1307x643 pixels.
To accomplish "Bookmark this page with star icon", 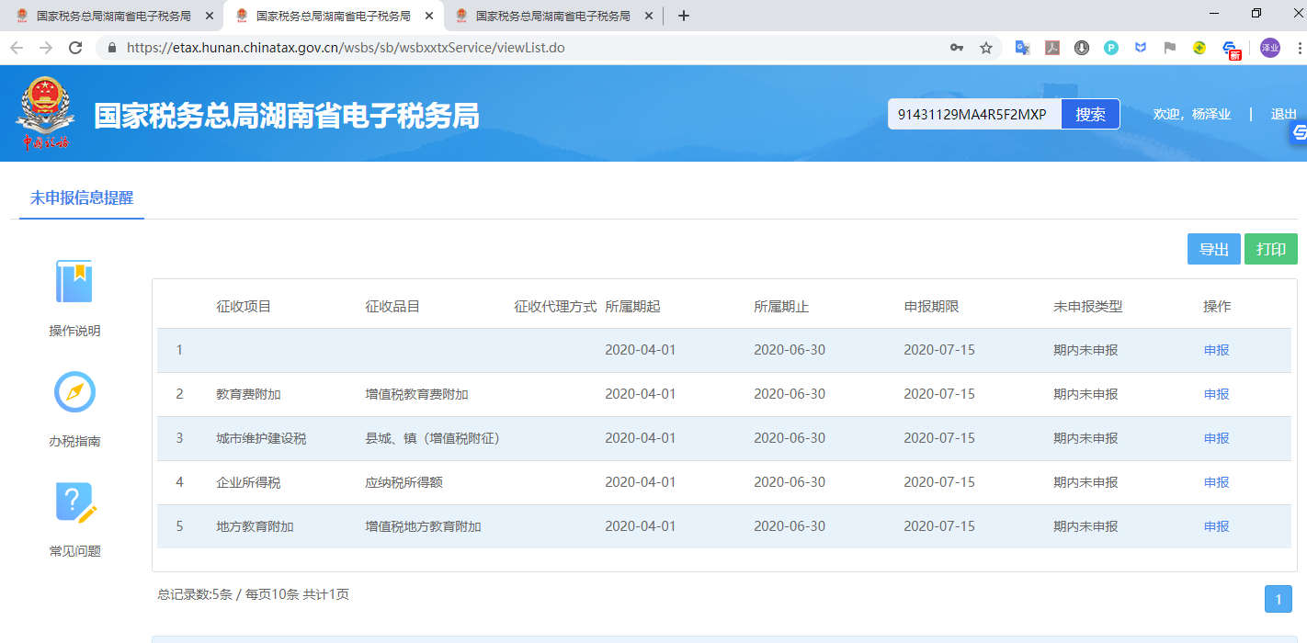I will (x=986, y=48).
